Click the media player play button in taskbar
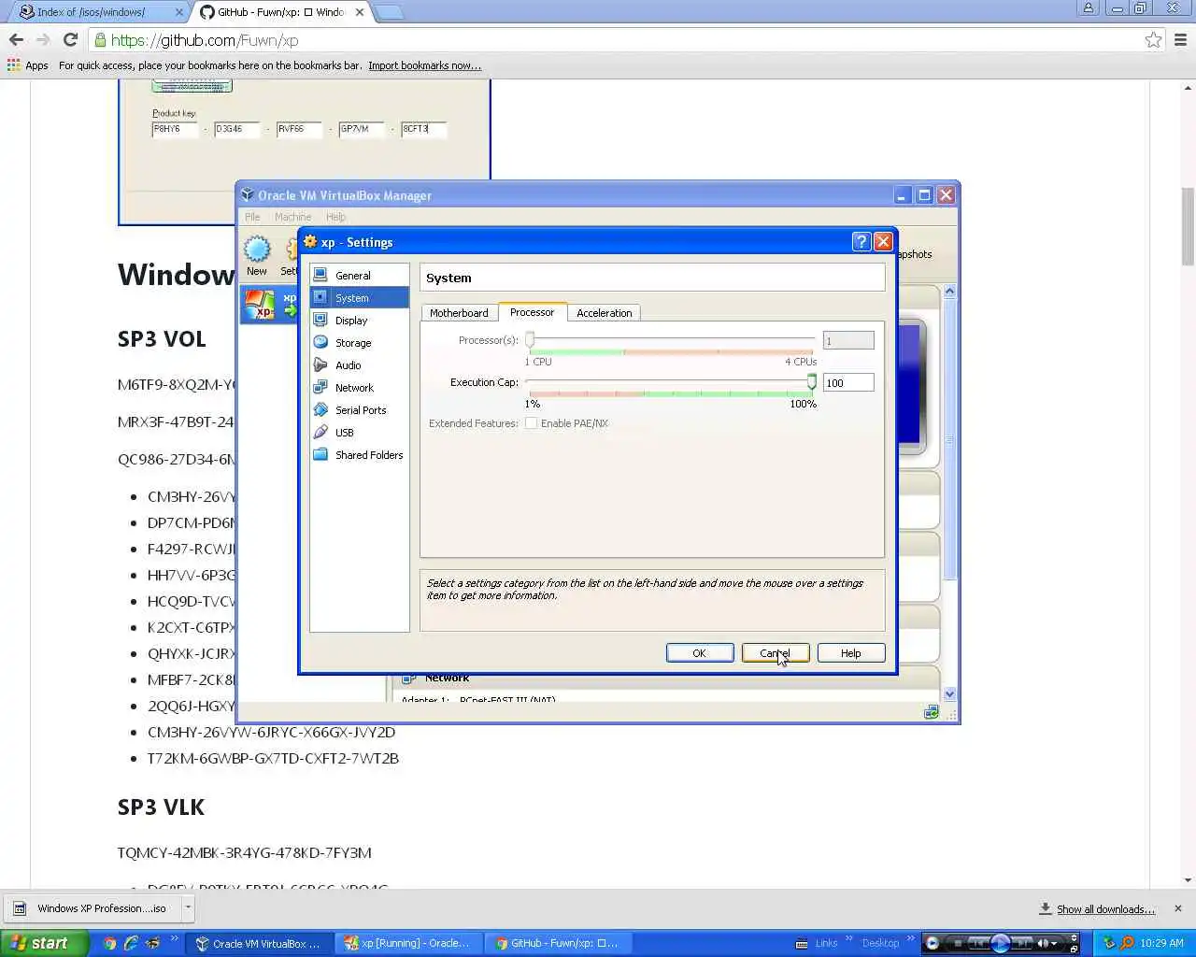 (x=1001, y=943)
